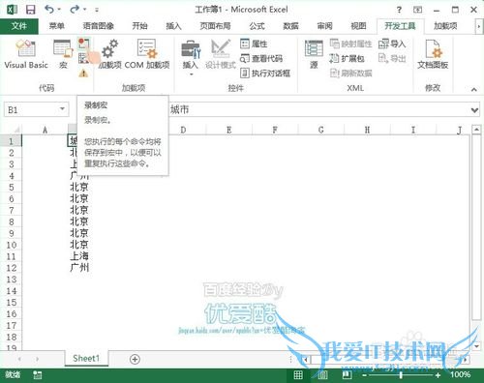Open 文档面板 document panel
Image resolution: width=484 pixels, height=383 pixels.
point(433,53)
